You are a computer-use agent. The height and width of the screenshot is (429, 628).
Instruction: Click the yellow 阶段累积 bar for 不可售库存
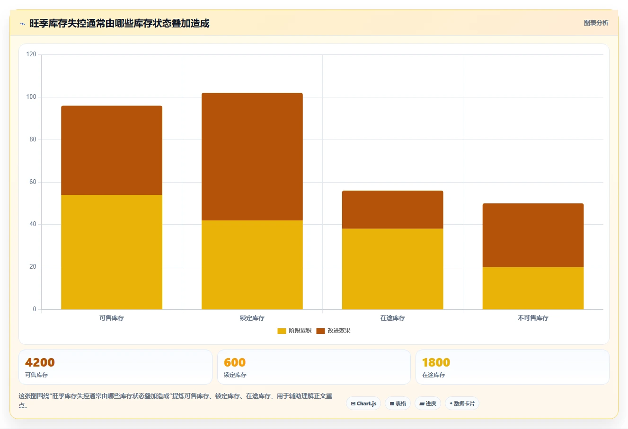533,288
